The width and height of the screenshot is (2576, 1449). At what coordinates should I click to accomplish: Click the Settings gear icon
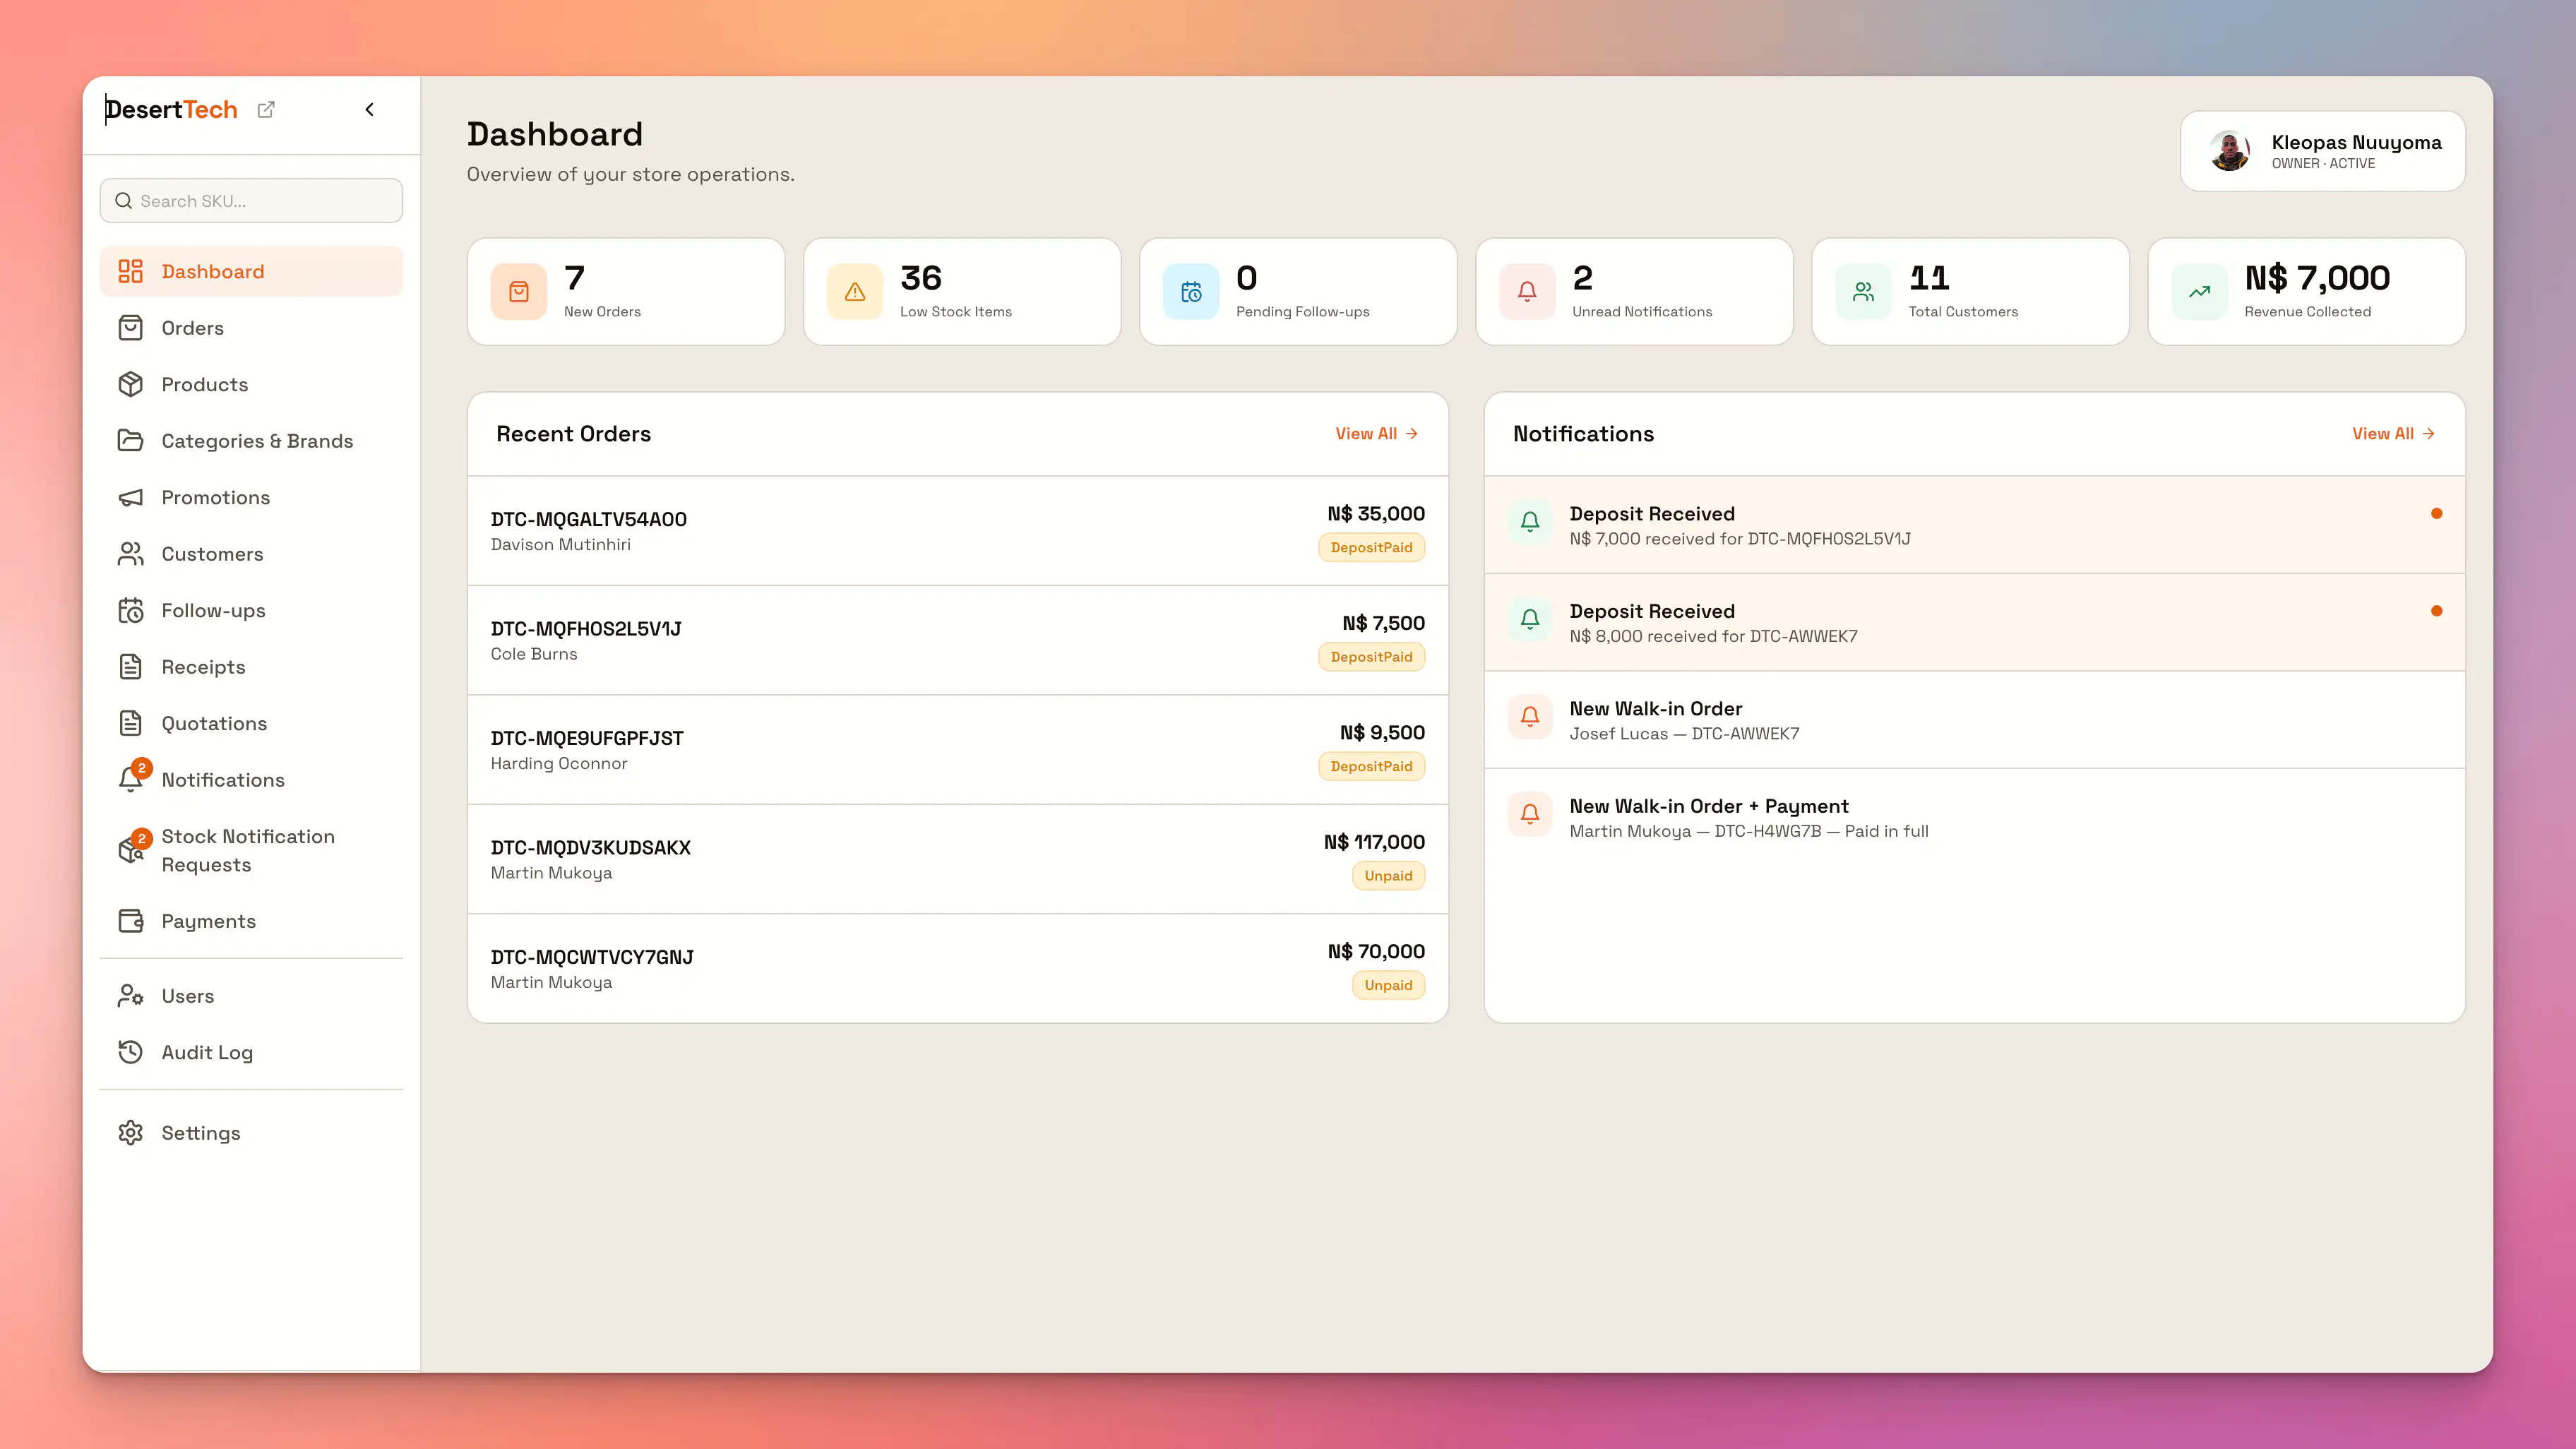(130, 1133)
